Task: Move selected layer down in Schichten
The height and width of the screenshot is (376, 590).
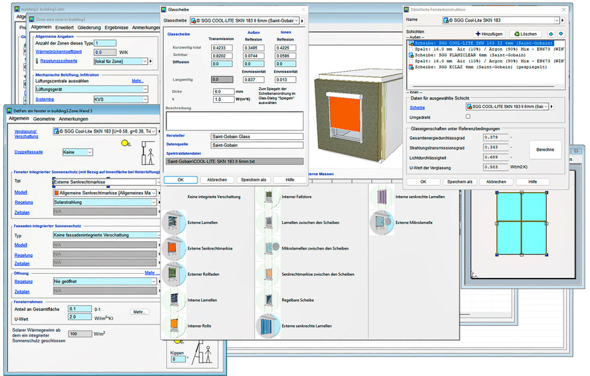Action: coord(561,34)
